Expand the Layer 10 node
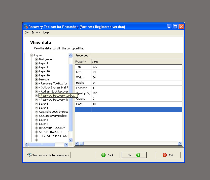210x180 pixels. [x=36, y=71]
